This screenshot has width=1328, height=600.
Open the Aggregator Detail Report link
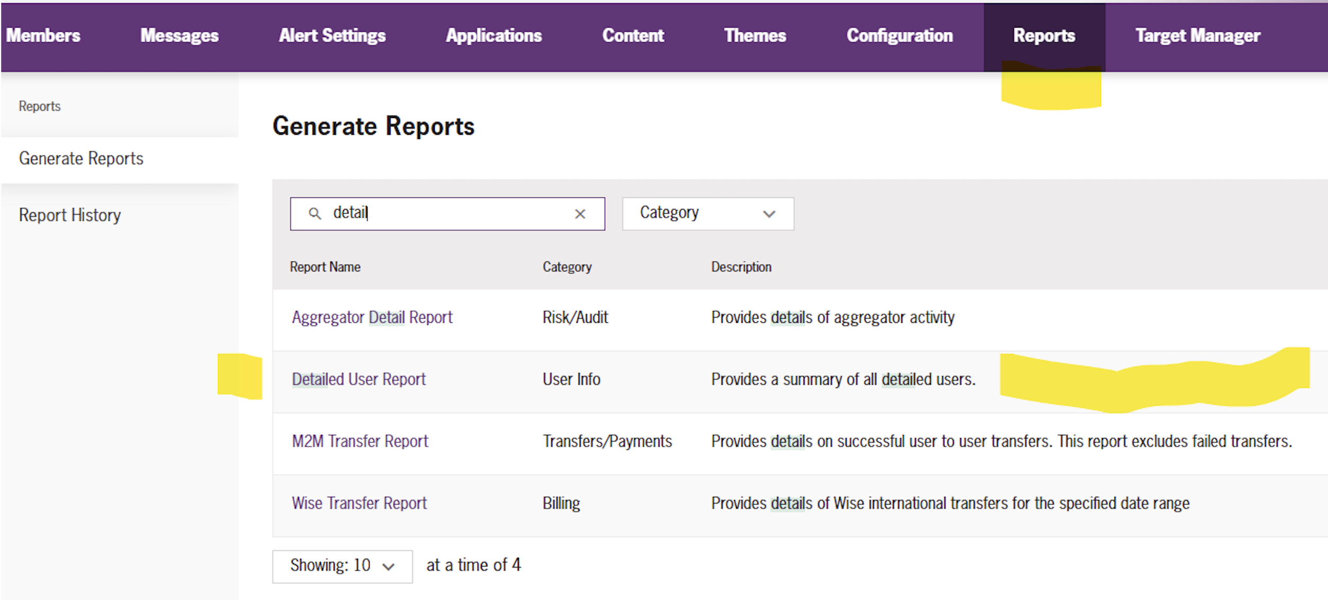372,317
